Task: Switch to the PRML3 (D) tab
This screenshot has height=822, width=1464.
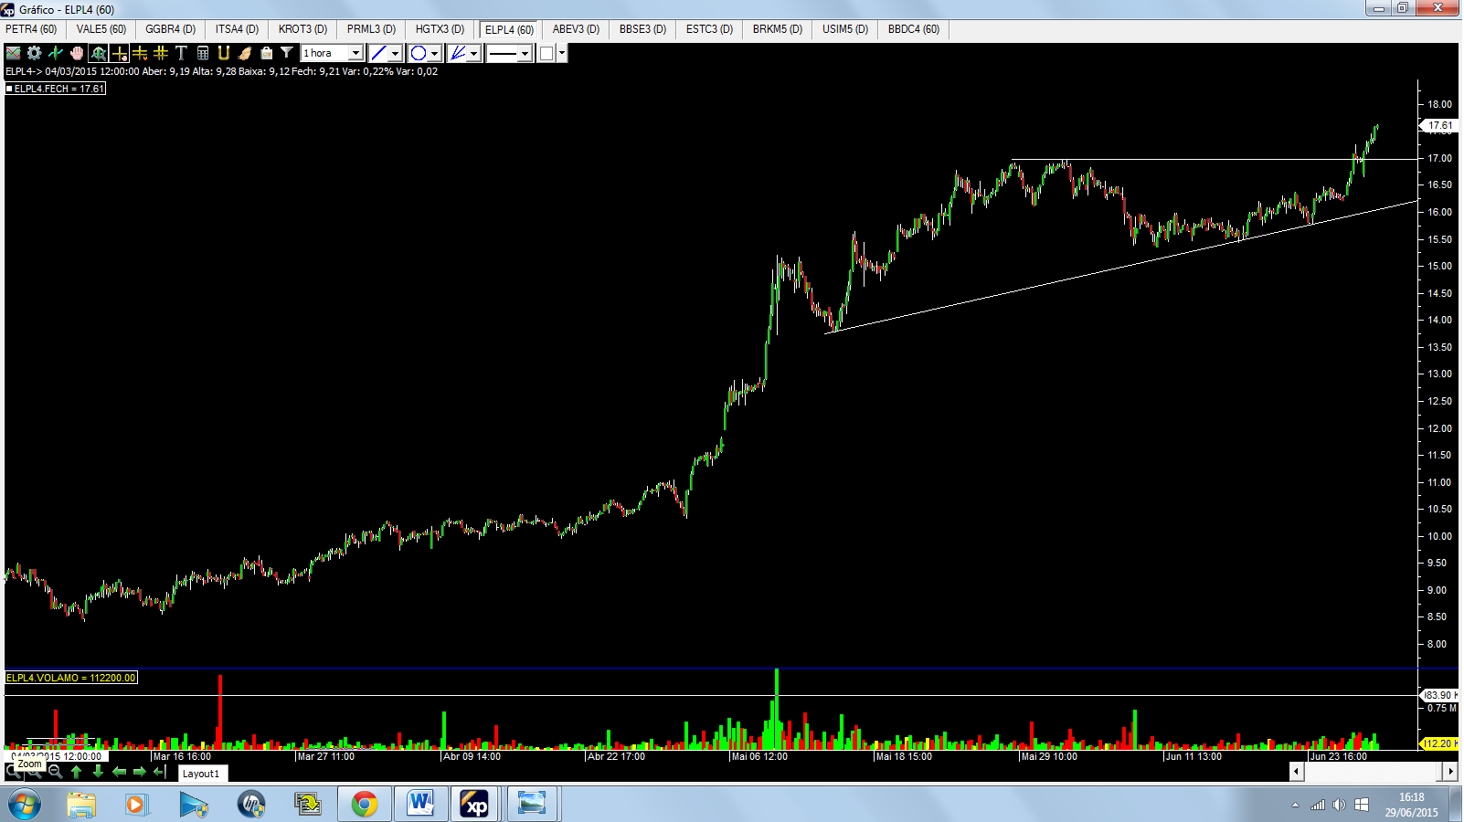Action: 372,29
